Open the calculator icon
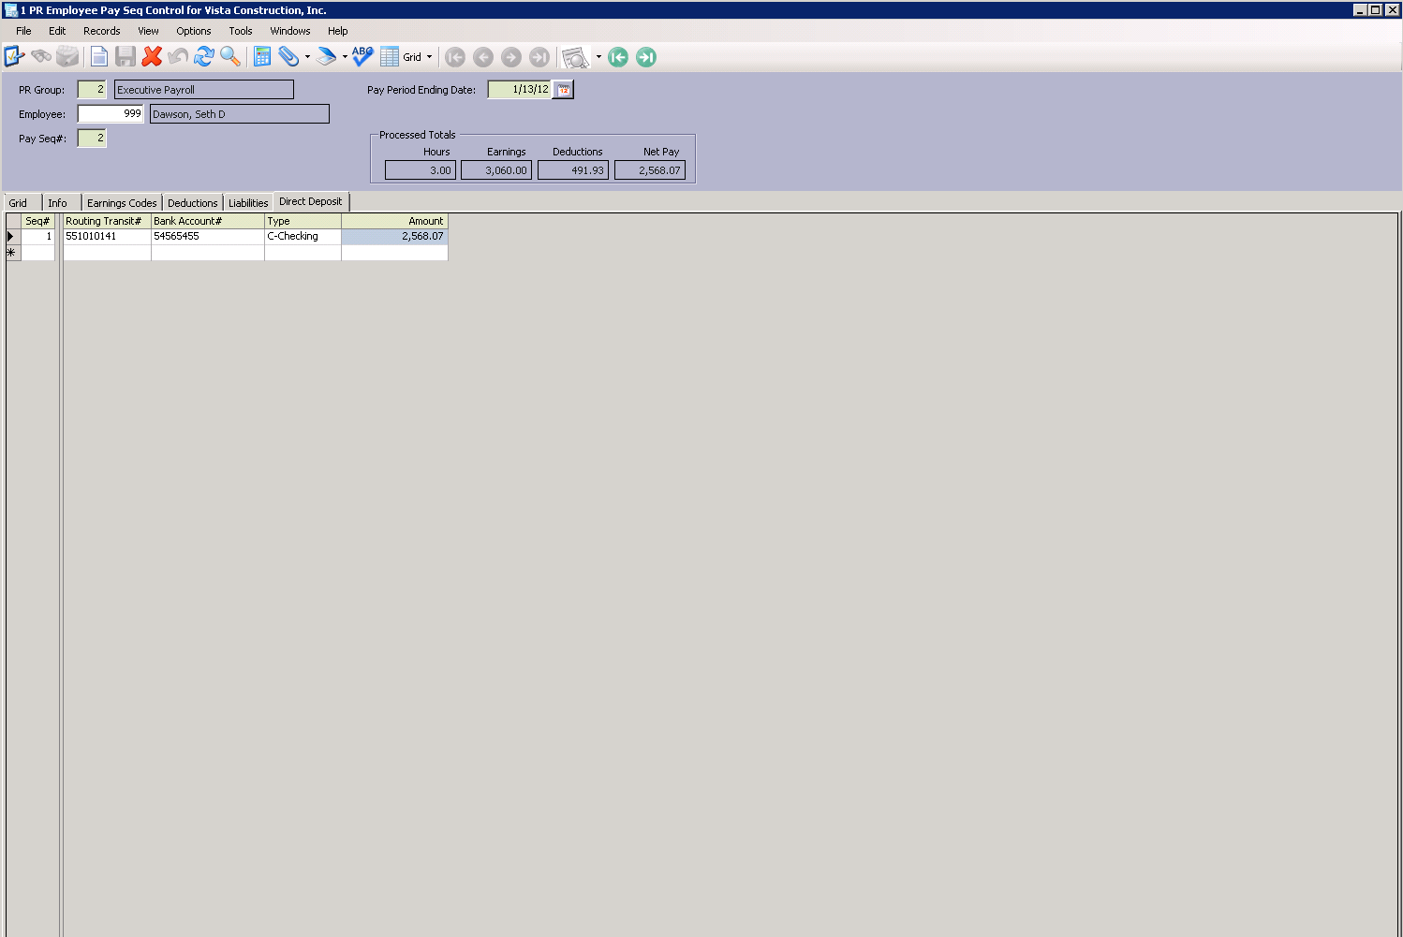Screen dimensions: 1403x937 click(x=262, y=57)
